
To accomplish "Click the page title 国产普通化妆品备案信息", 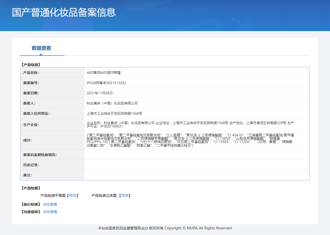I will click(x=64, y=12).
